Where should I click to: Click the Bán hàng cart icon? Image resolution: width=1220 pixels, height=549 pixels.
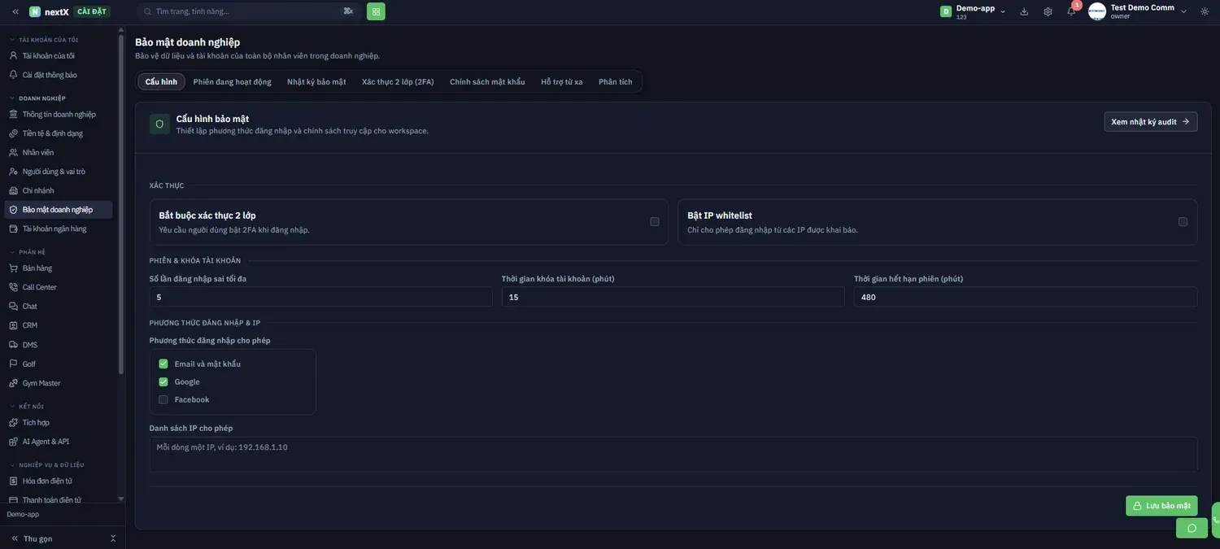tap(13, 268)
